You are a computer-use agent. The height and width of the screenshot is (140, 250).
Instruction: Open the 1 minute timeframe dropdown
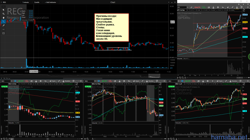(26, 2)
